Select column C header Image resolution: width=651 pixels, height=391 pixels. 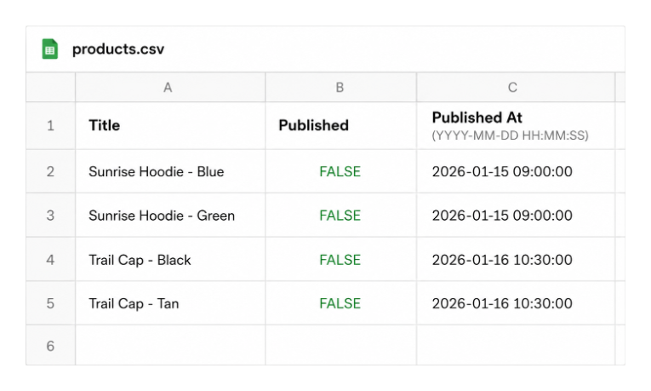[x=516, y=87]
